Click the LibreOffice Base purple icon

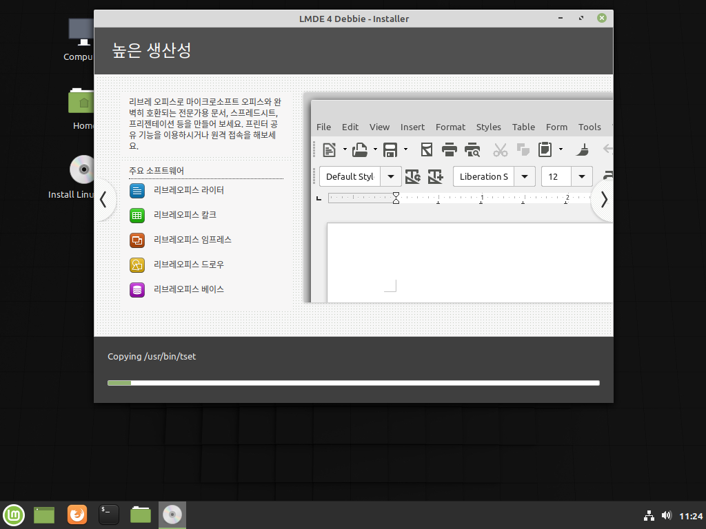coord(137,290)
